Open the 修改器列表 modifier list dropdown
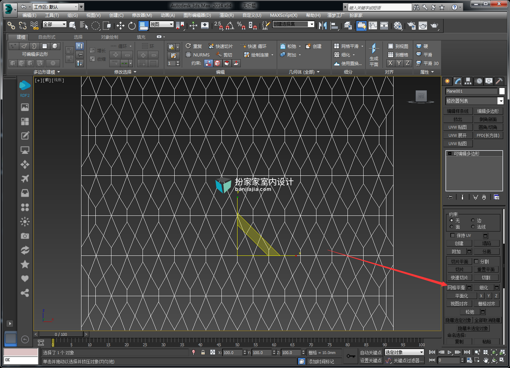 click(474, 101)
